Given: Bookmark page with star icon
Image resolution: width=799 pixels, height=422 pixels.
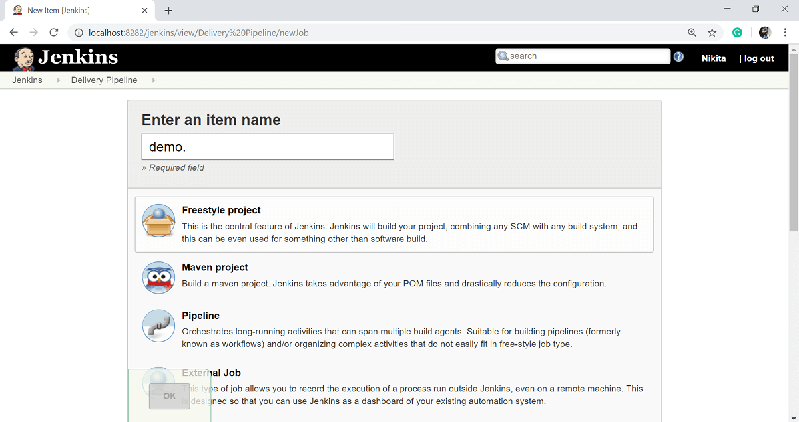Looking at the screenshot, I should (712, 32).
